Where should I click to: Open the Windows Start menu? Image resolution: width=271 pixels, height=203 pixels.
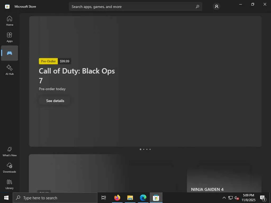tap(6, 198)
